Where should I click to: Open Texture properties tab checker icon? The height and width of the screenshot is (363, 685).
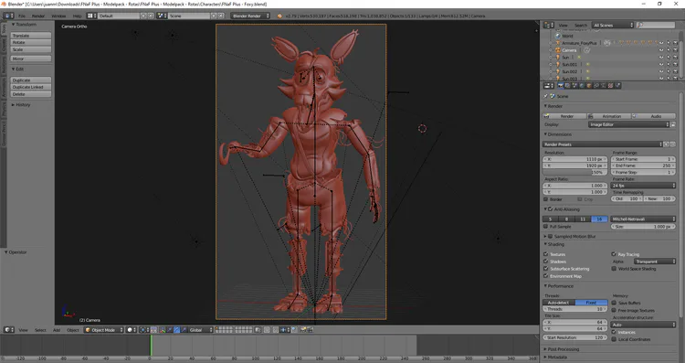(x=610, y=86)
